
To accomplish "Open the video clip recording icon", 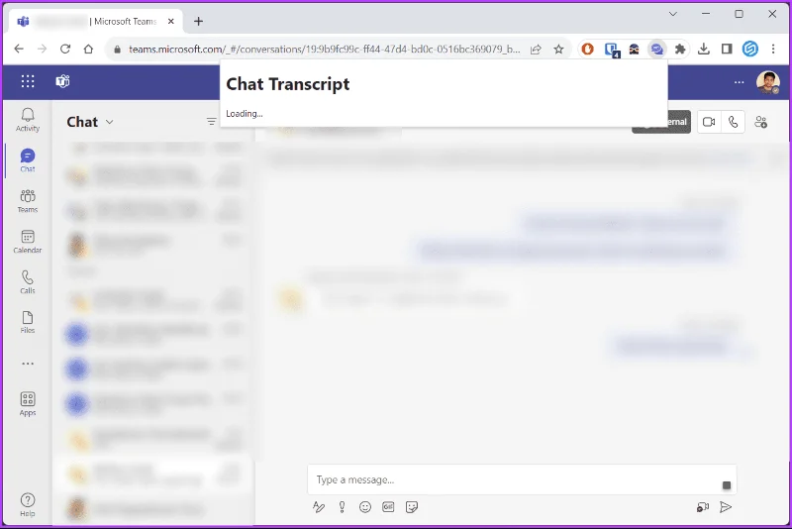I will click(x=702, y=507).
